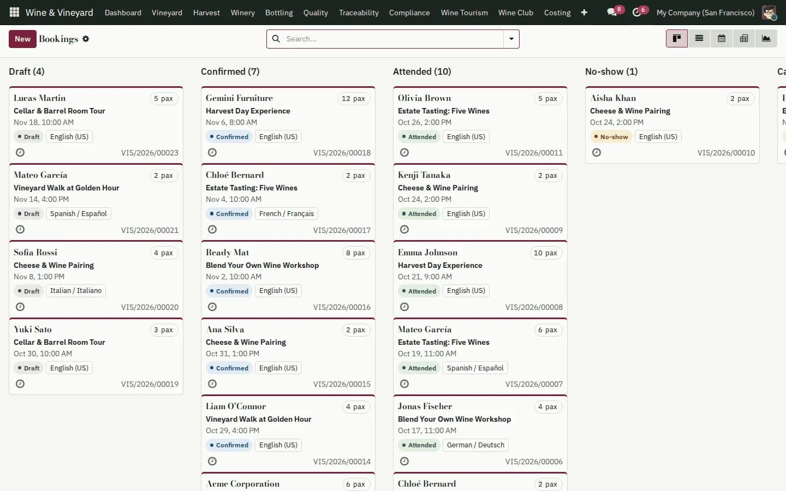Open the Wine Tourism menu
Screen dimensions: 786x491
point(465,13)
